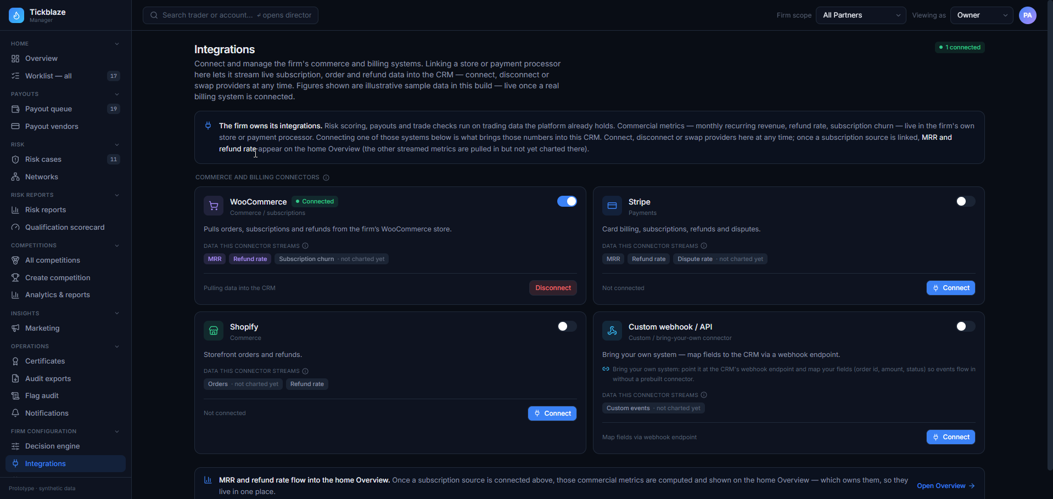This screenshot has width=1053, height=499.
Task: Collapse the PAYOUTS sidebar section
Action: click(117, 94)
